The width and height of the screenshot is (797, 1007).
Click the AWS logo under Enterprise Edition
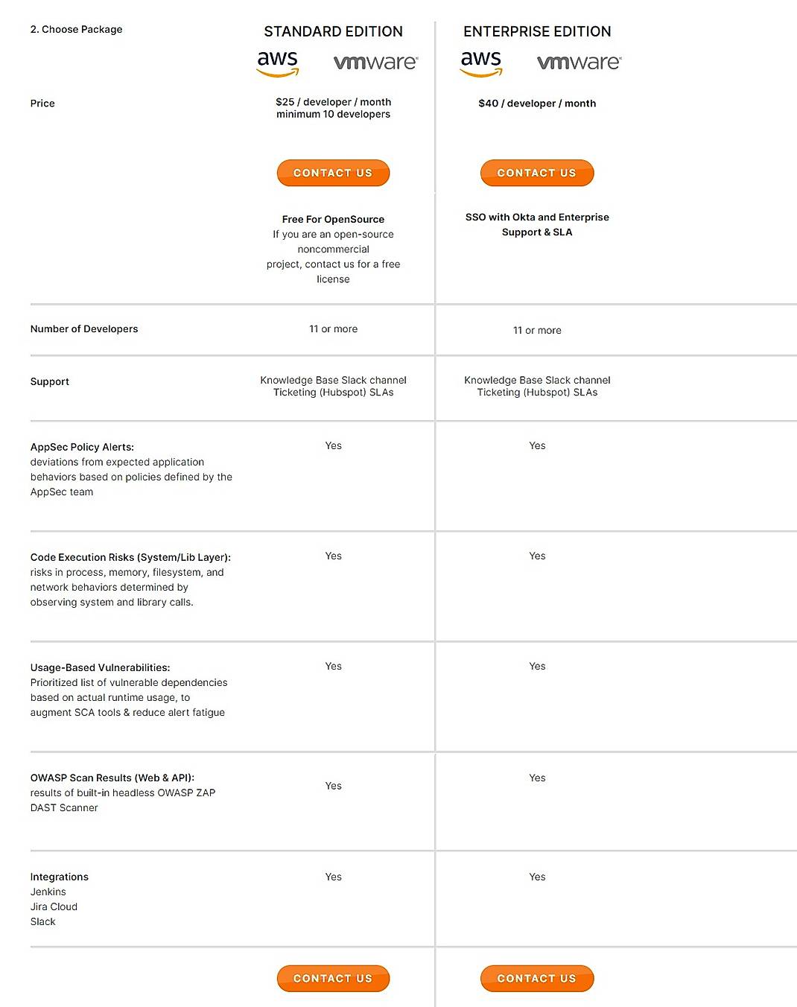(x=481, y=63)
